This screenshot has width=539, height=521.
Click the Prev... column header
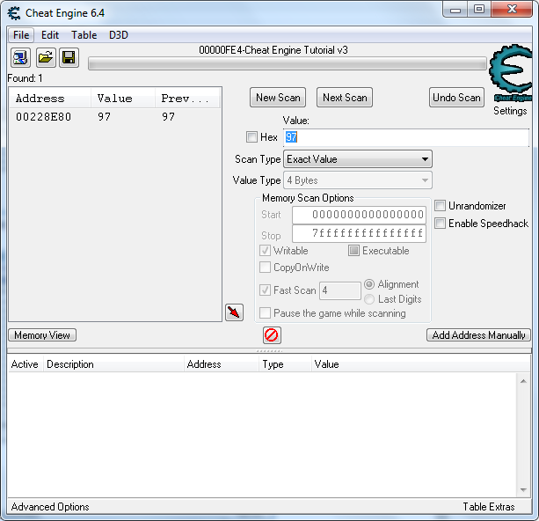[187, 99]
